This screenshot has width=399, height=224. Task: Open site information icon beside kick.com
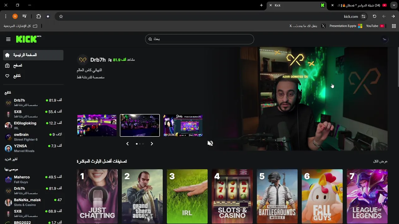pyautogui.click(x=363, y=16)
